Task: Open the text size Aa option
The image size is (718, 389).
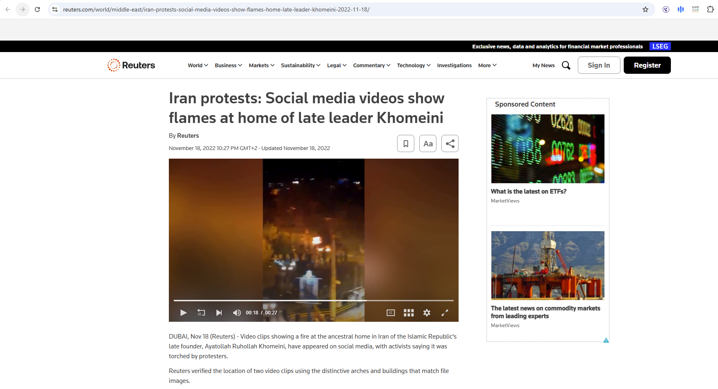Action: pos(428,143)
